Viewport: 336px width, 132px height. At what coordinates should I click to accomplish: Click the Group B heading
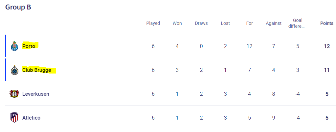18,7
